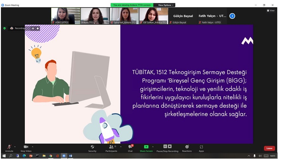Select Elif Safkan's video thumbnail
Screen dimensions: 281x160
coord(154,16)
